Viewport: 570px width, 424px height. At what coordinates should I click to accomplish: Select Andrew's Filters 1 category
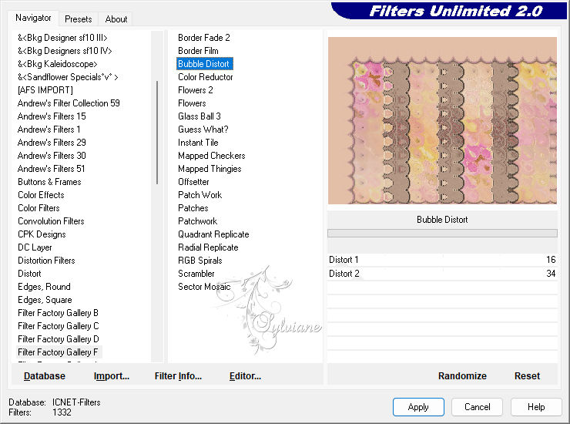pos(49,130)
